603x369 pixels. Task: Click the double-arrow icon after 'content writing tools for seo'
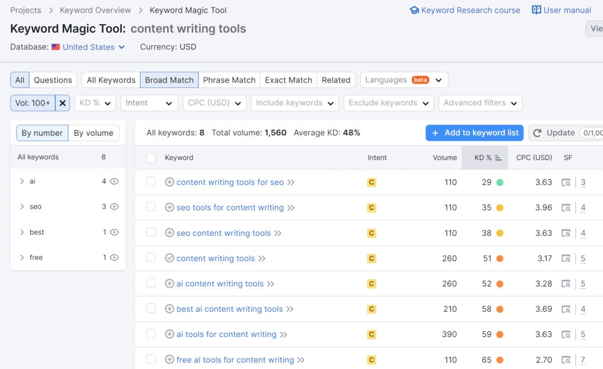click(291, 182)
